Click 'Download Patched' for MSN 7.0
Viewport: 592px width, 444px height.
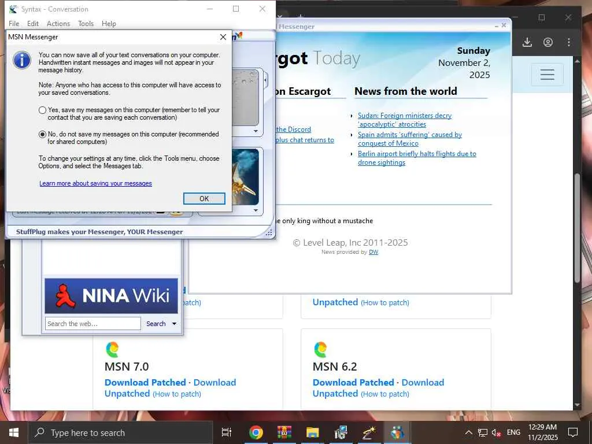coord(145,383)
